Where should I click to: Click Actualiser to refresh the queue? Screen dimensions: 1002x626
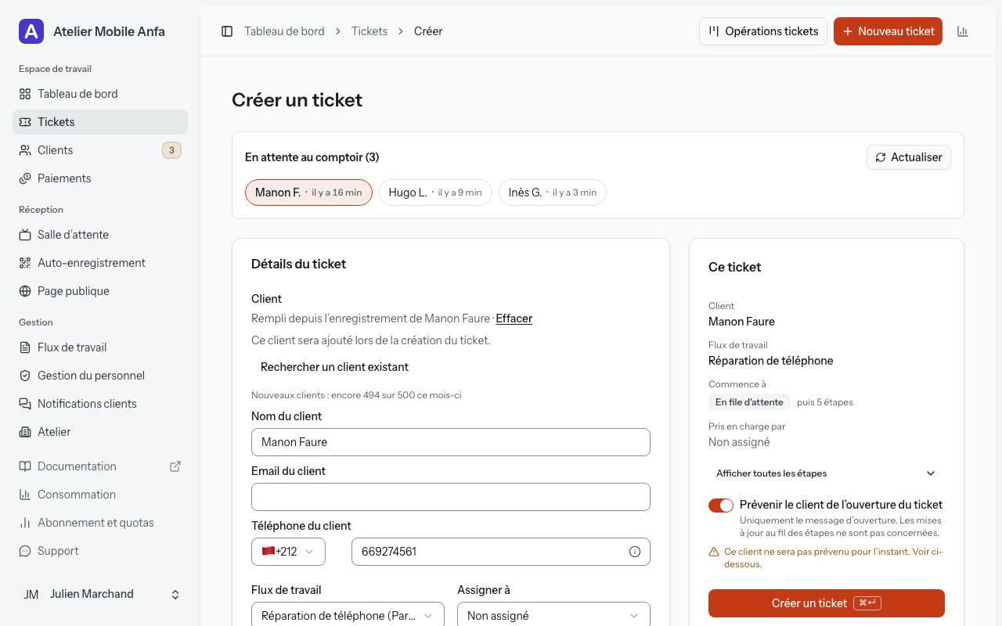[909, 157]
